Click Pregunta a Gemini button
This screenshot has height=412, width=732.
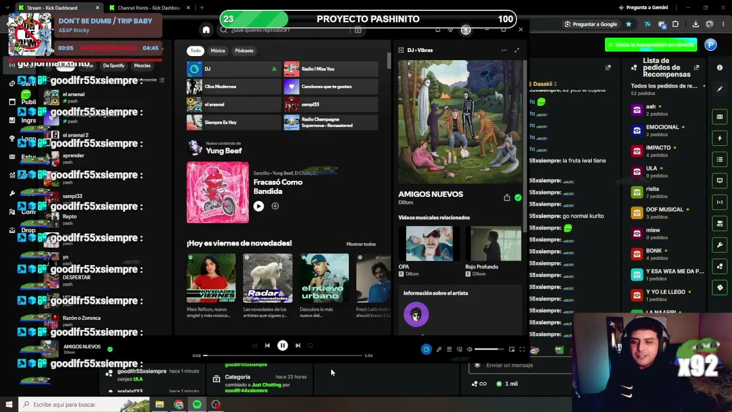click(643, 8)
